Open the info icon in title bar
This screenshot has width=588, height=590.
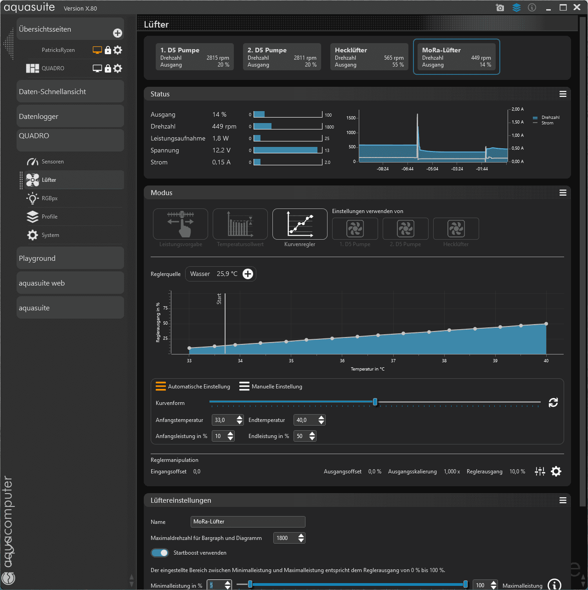[532, 7]
